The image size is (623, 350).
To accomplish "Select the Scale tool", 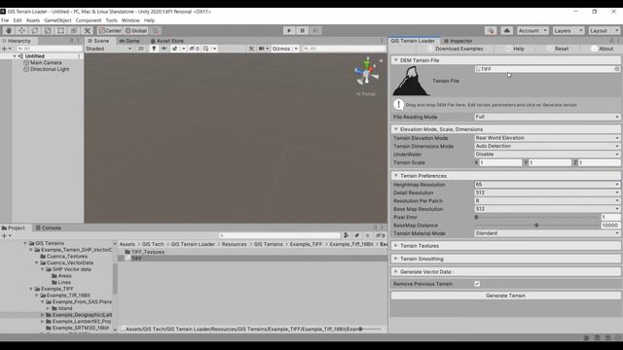I will (48, 30).
